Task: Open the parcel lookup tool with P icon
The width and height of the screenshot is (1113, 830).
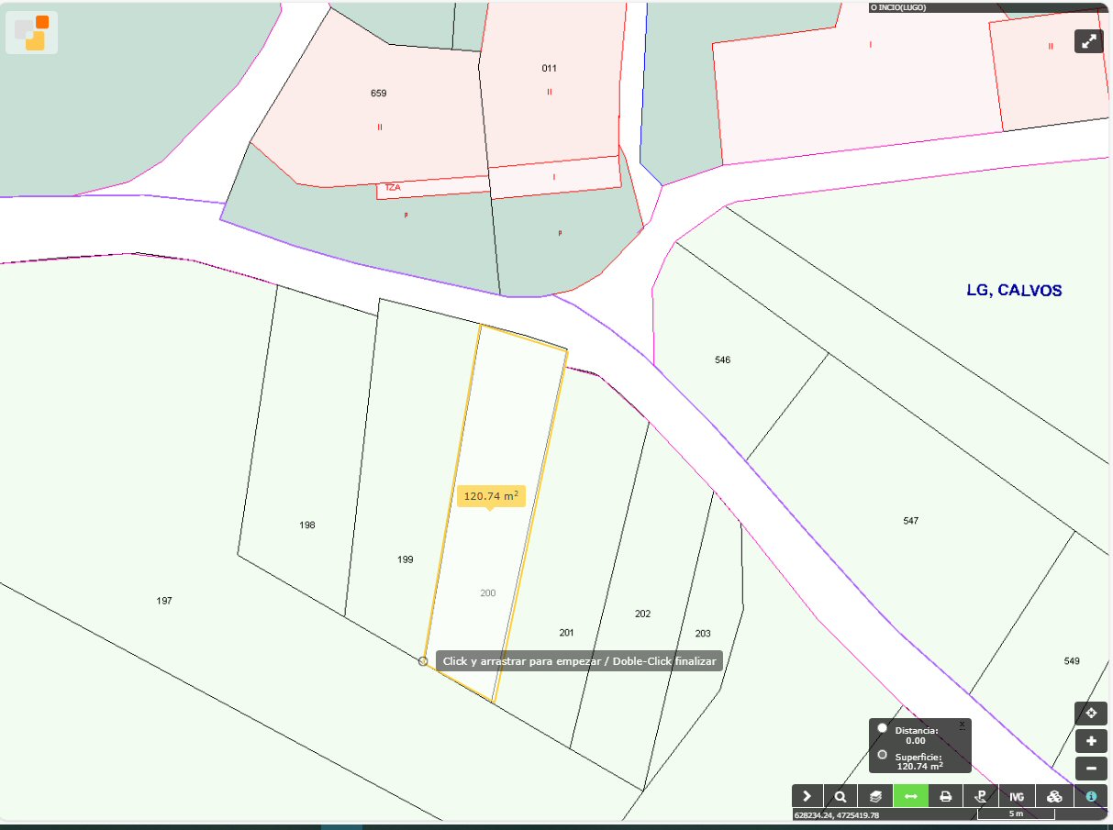Action: point(980,796)
